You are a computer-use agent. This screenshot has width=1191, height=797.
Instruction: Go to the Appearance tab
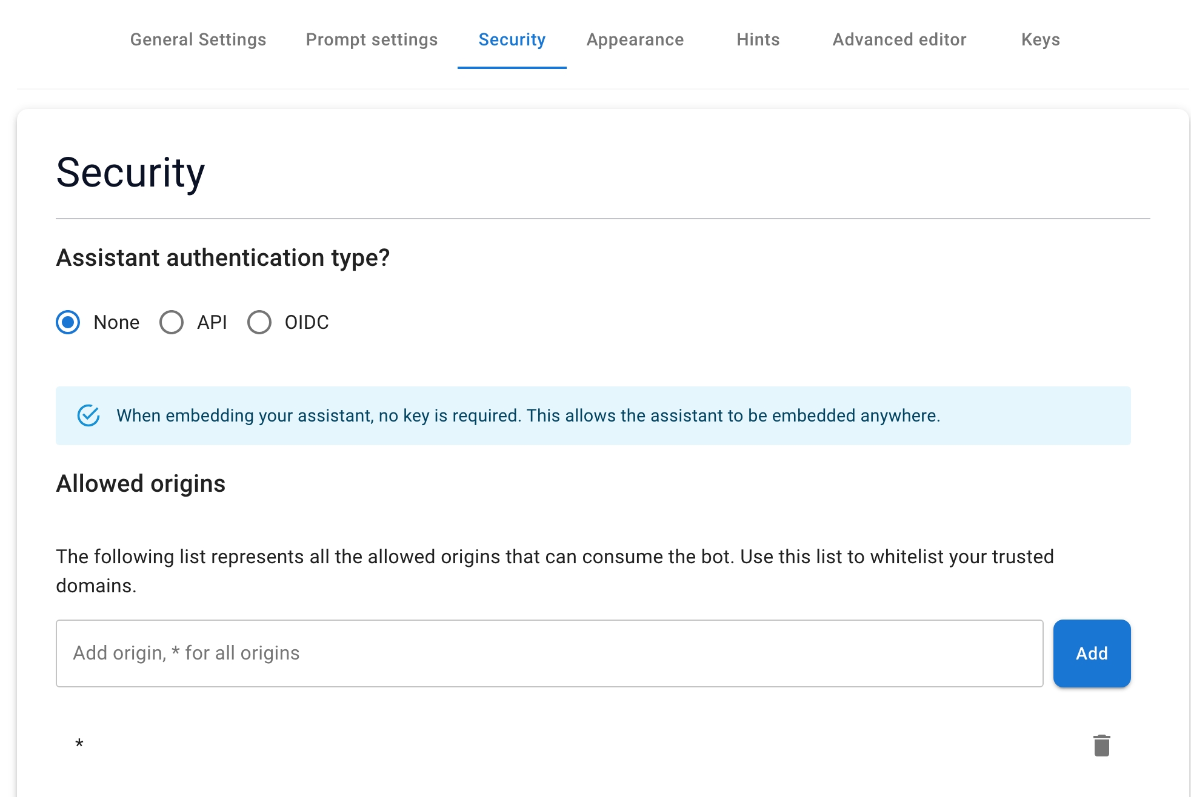(635, 40)
